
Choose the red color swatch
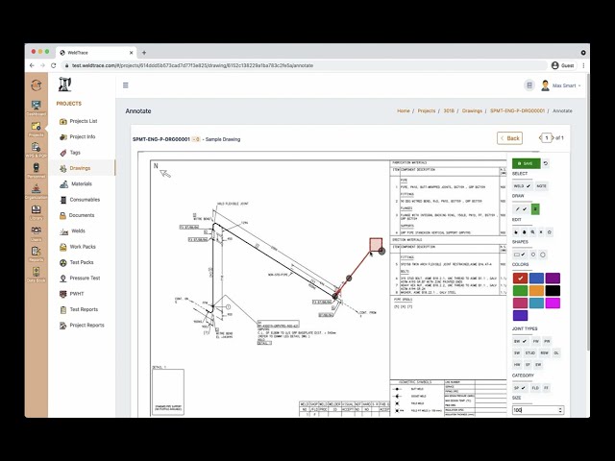[x=520, y=278]
